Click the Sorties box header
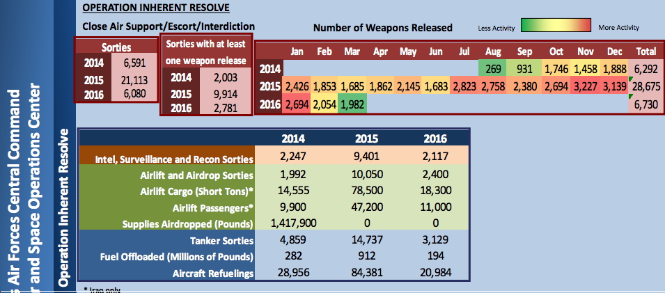The height and width of the screenshot is (293, 665). tap(116, 48)
